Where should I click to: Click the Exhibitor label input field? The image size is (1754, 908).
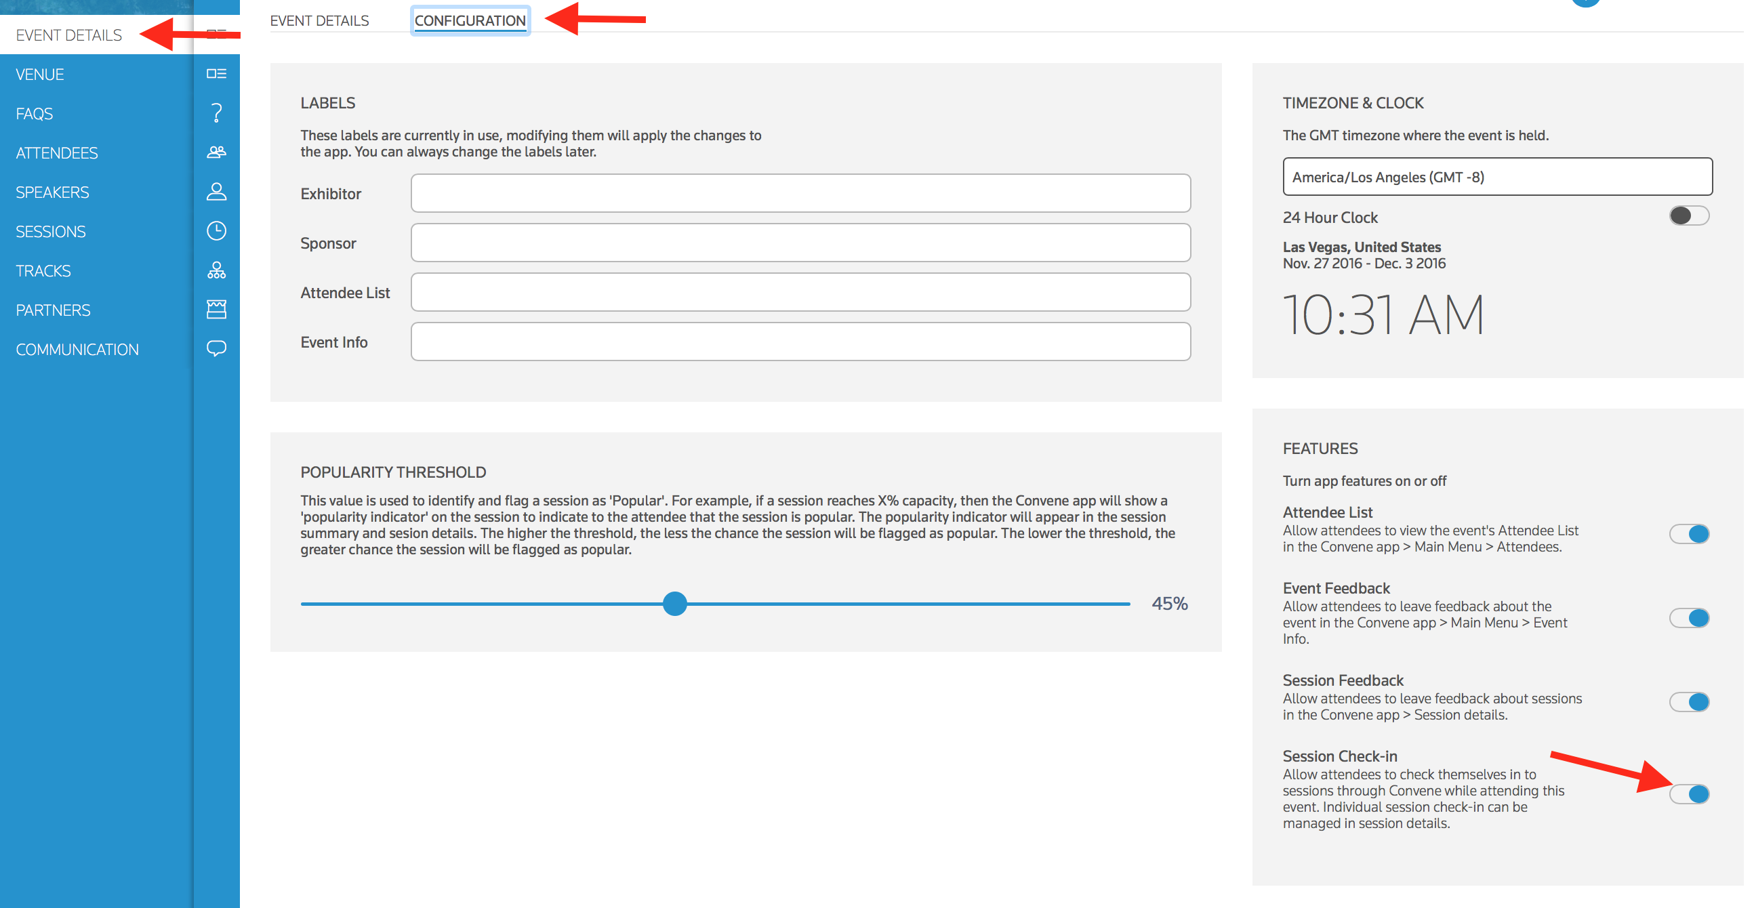[800, 193]
